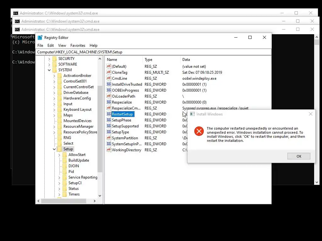Select the WorkingDirectory string icon
322x241 pixels.
[108, 150]
